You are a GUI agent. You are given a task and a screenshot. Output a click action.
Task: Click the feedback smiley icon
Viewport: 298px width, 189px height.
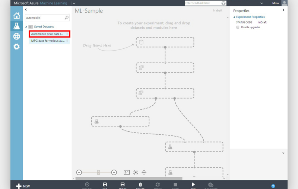(x=223, y=3)
